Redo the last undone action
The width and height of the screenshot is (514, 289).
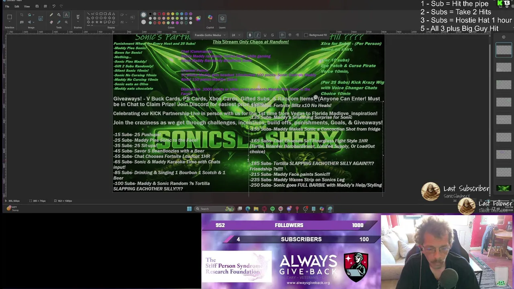[61, 6]
